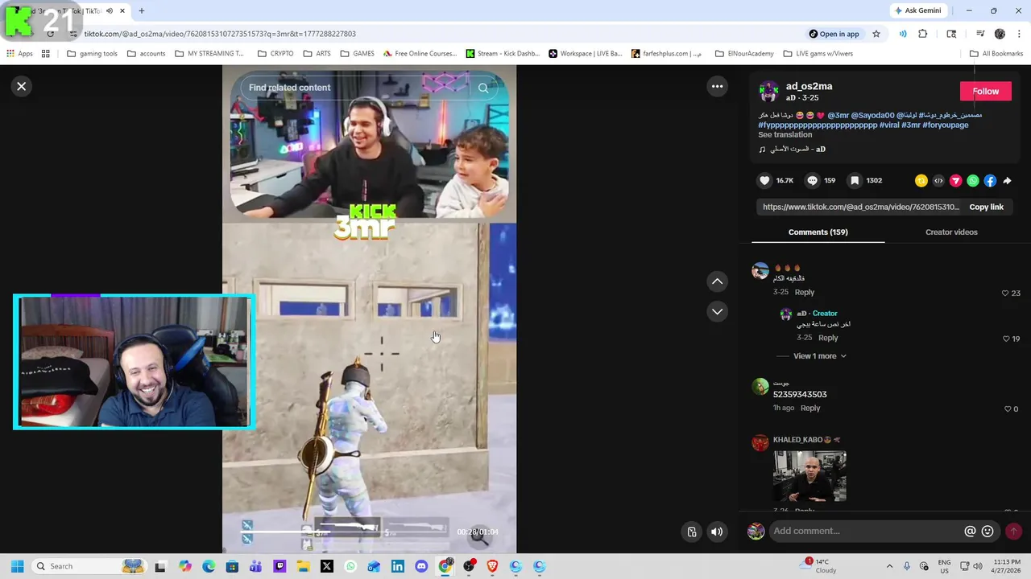Get the embed code icon

click(938, 181)
